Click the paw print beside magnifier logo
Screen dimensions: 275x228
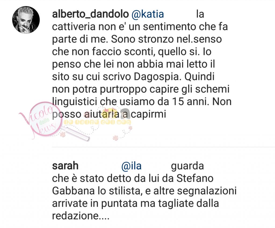point(63,135)
